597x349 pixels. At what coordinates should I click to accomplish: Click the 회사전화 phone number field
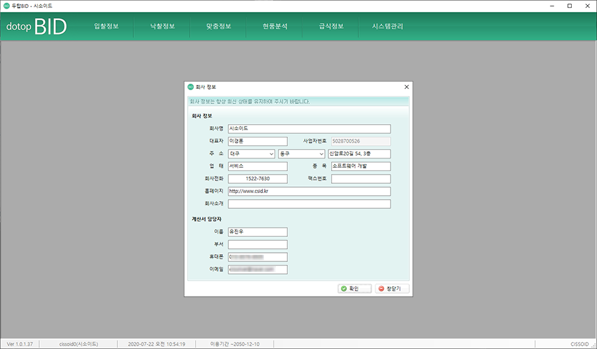[257, 179]
